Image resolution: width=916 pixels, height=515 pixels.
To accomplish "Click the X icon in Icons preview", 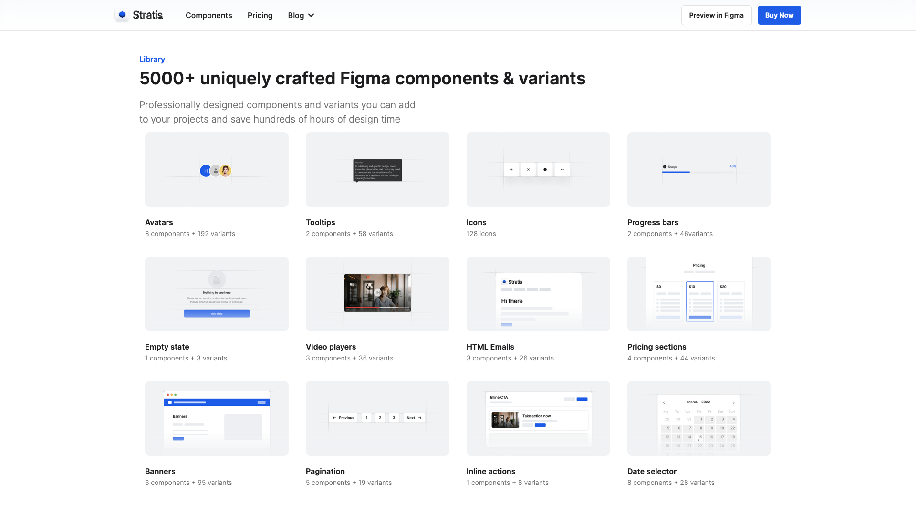I will click(528, 169).
